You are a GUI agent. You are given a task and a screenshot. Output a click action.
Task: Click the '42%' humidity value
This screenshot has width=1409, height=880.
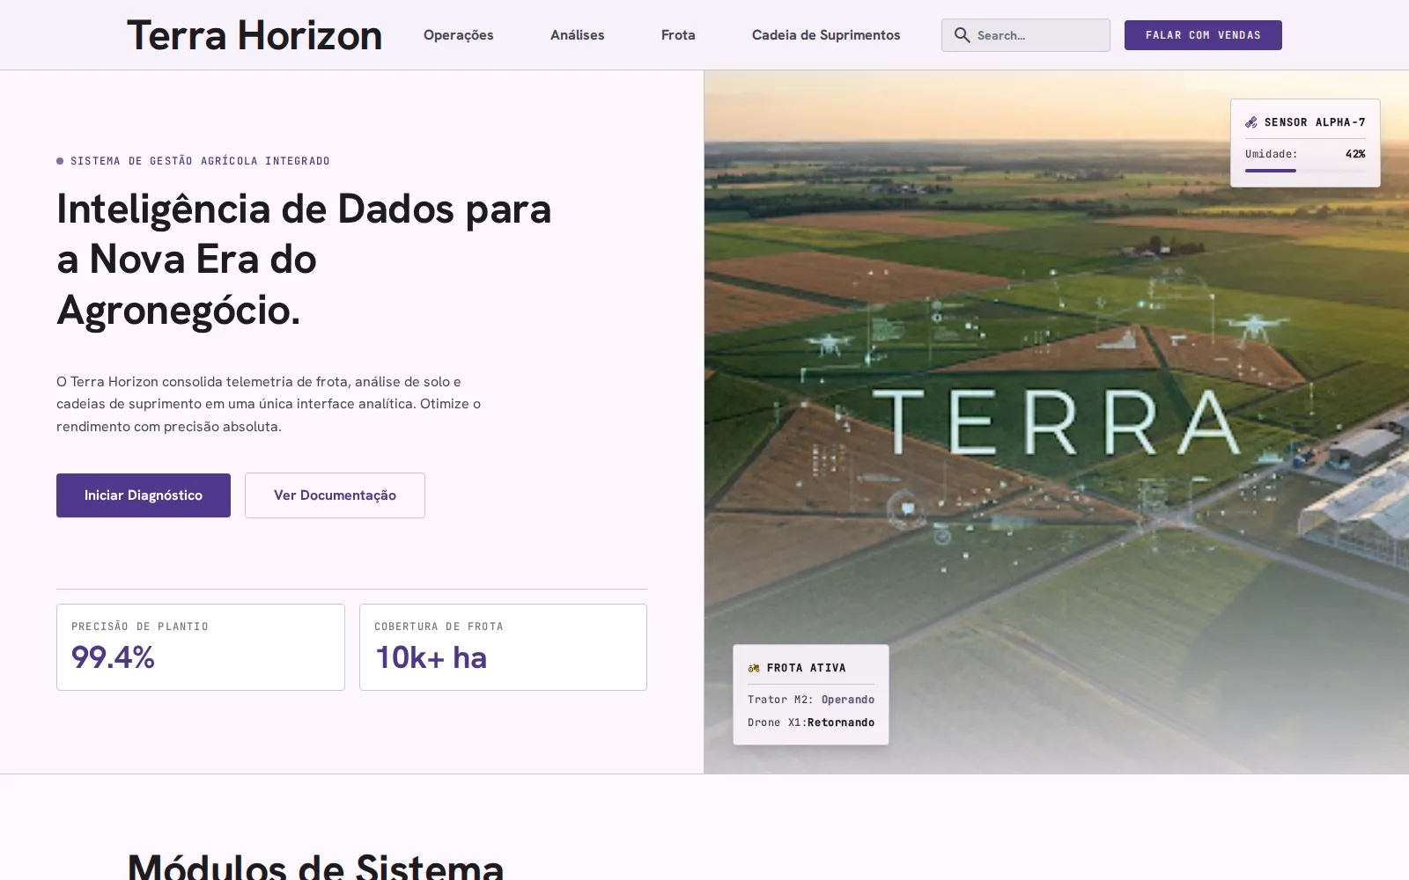pyautogui.click(x=1355, y=154)
